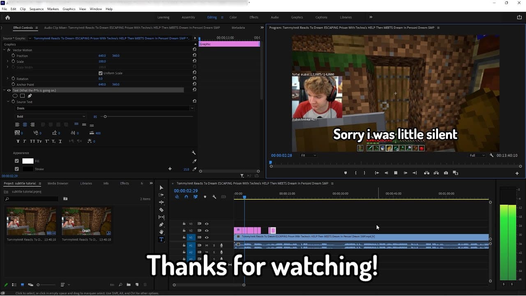Image resolution: width=526 pixels, height=296 pixels.
Task: Select the Track Select Forward tool
Action: [161, 195]
